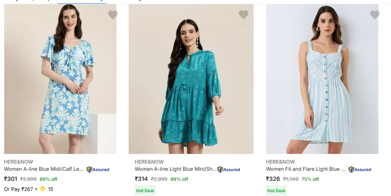The width and height of the screenshot is (391, 196).
Task: Open 'Women A-line Blue Midi/Calf Le...' title
Action: pos(44,169)
